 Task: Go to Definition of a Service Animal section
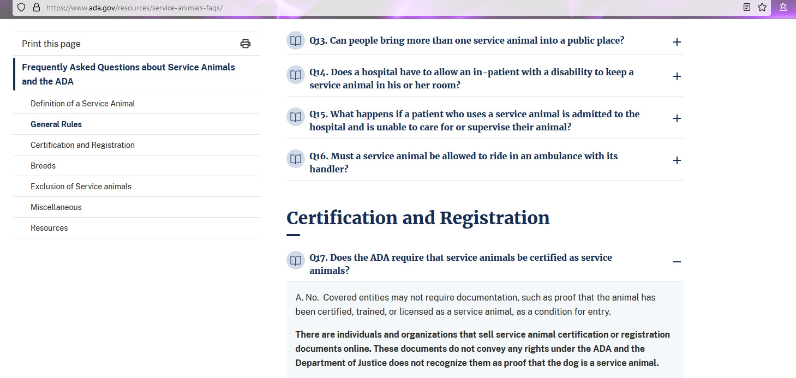(83, 104)
